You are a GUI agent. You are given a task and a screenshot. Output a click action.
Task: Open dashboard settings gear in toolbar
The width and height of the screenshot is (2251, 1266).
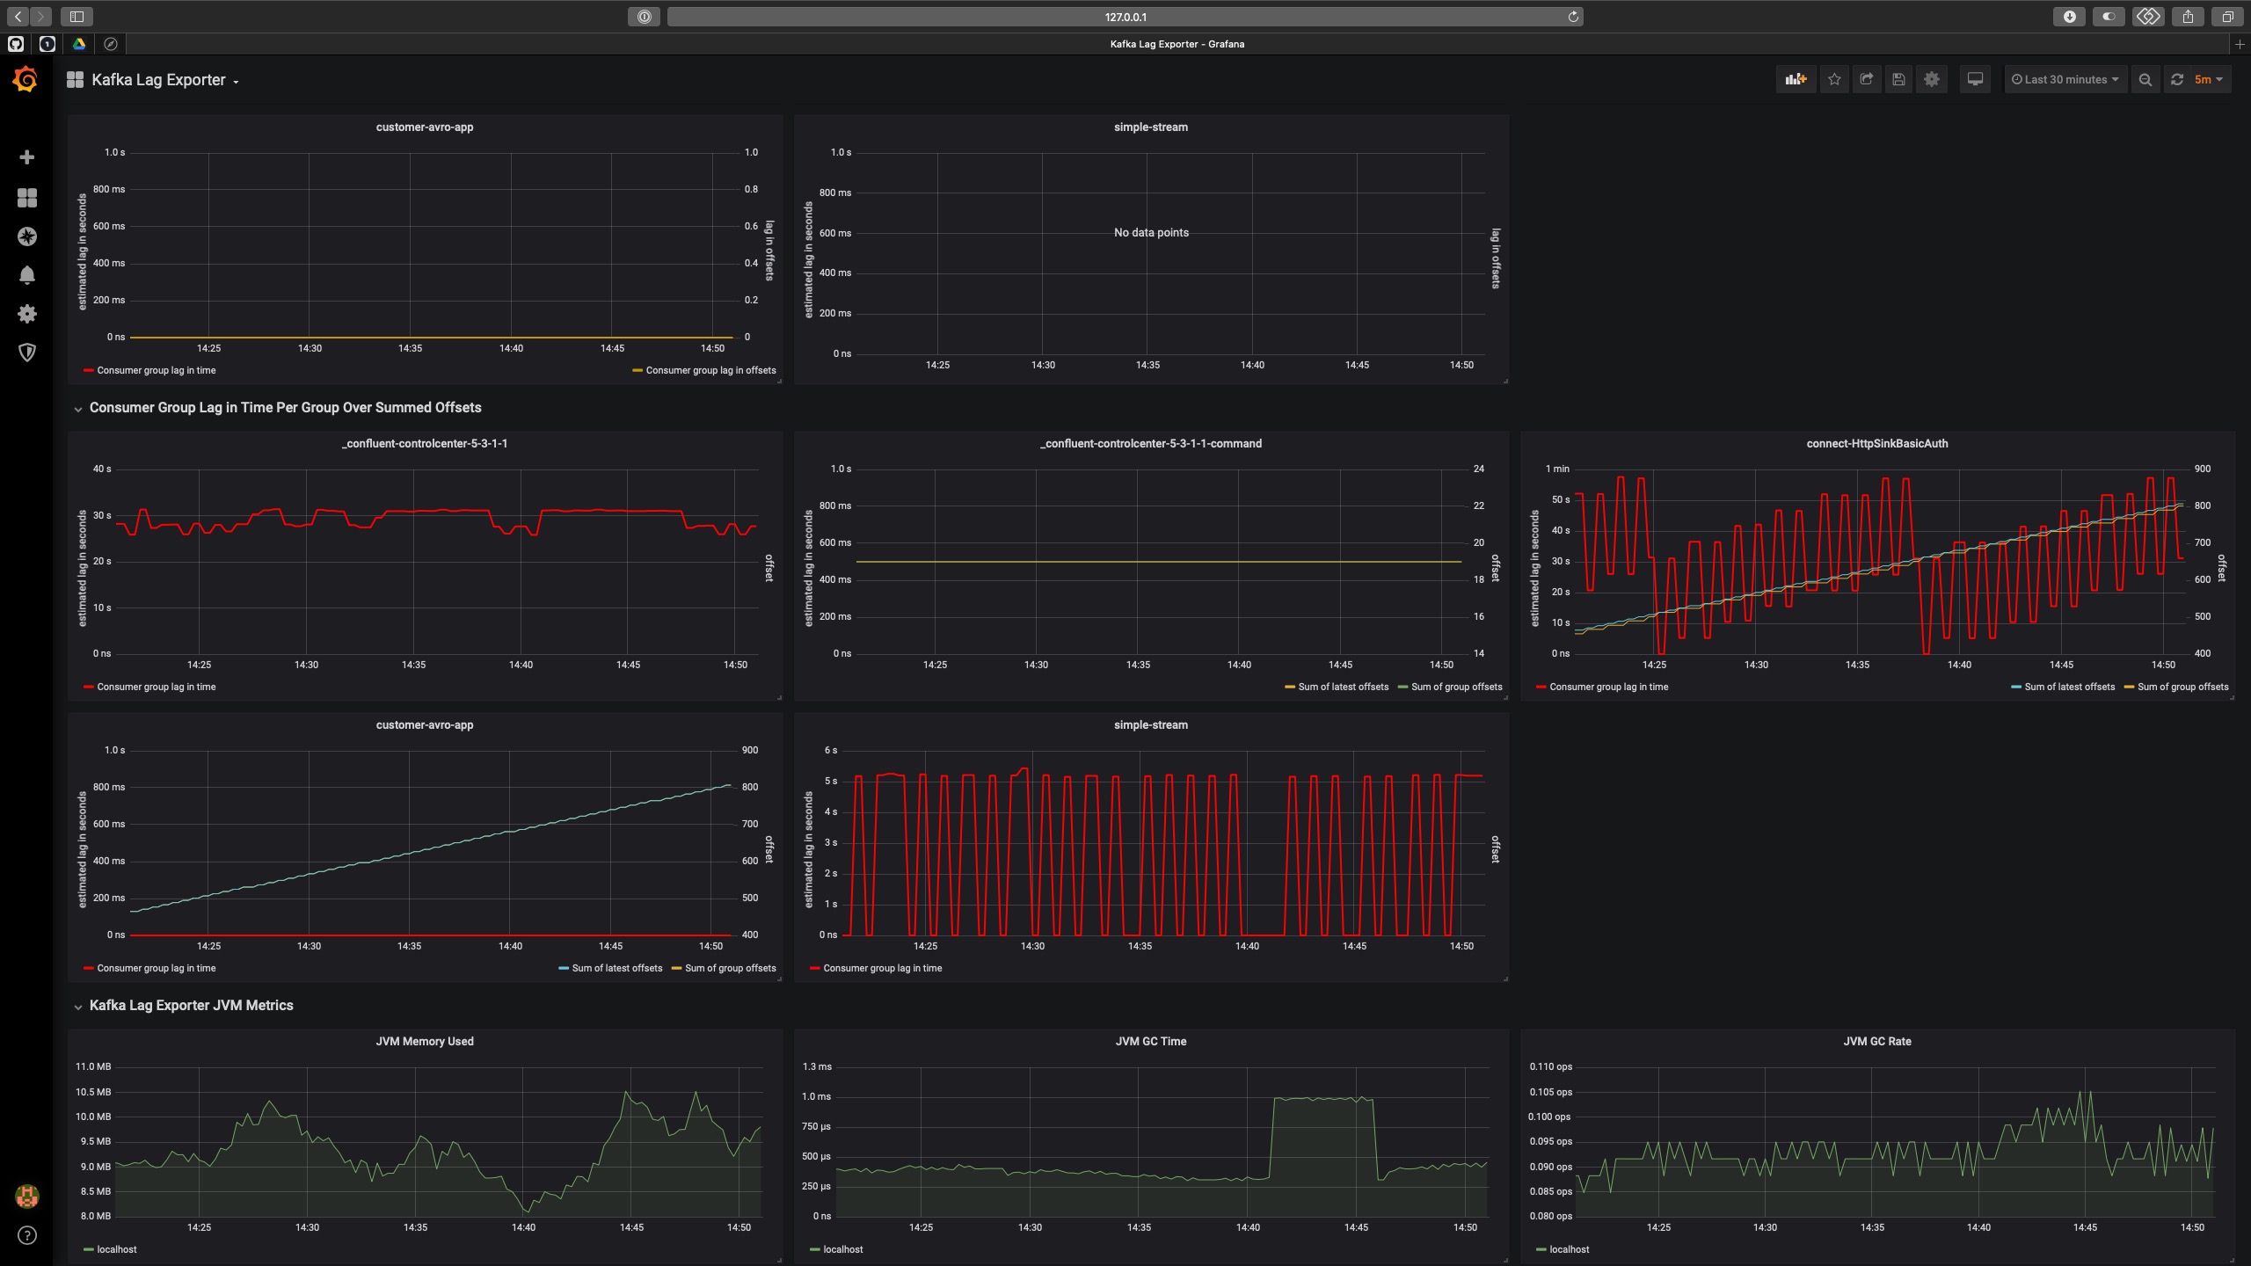coord(1931,79)
